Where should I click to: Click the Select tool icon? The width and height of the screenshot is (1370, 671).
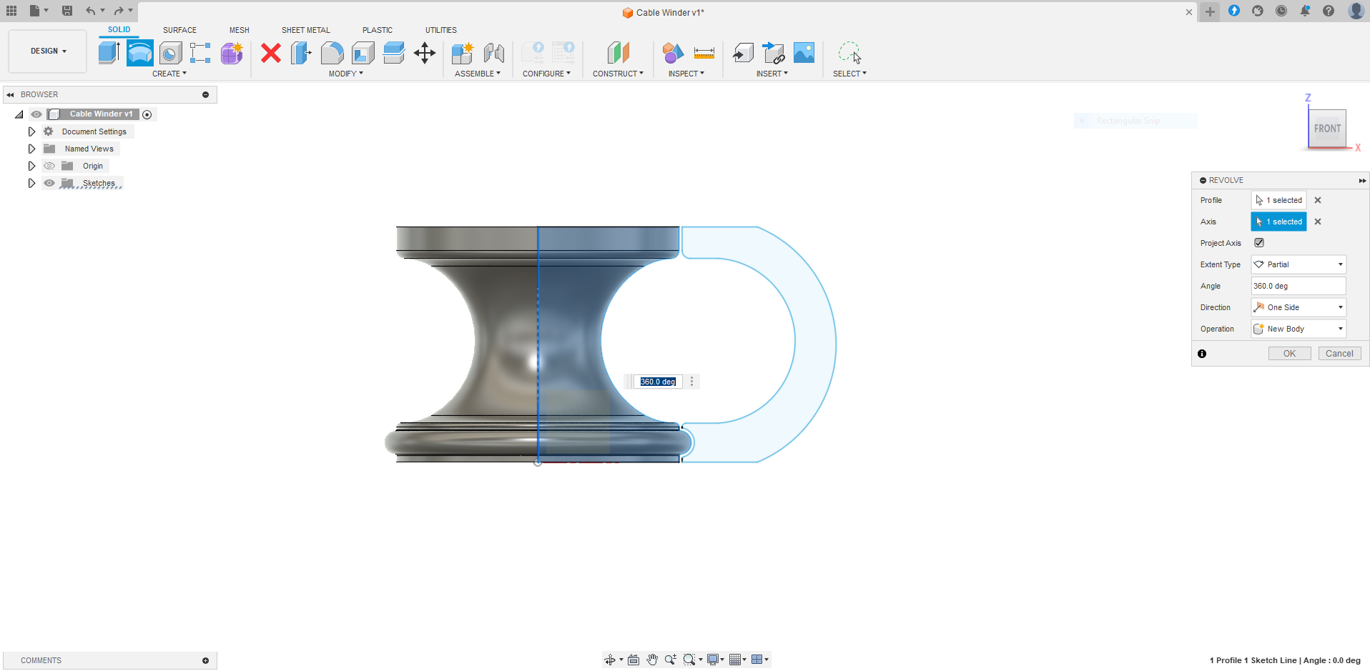pyautogui.click(x=849, y=53)
